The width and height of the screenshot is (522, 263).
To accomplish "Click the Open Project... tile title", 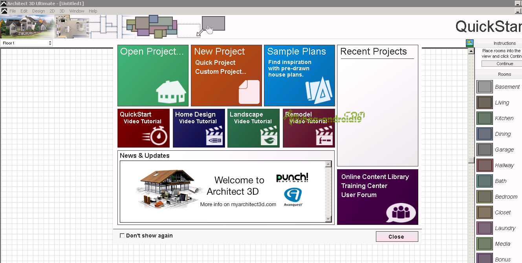I will (x=152, y=51).
